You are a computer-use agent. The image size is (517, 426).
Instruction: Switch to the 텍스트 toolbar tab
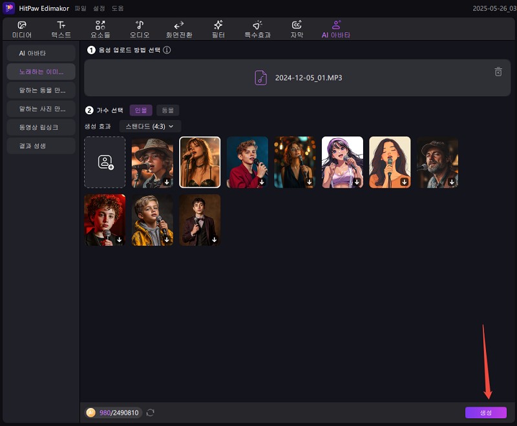tap(61, 29)
